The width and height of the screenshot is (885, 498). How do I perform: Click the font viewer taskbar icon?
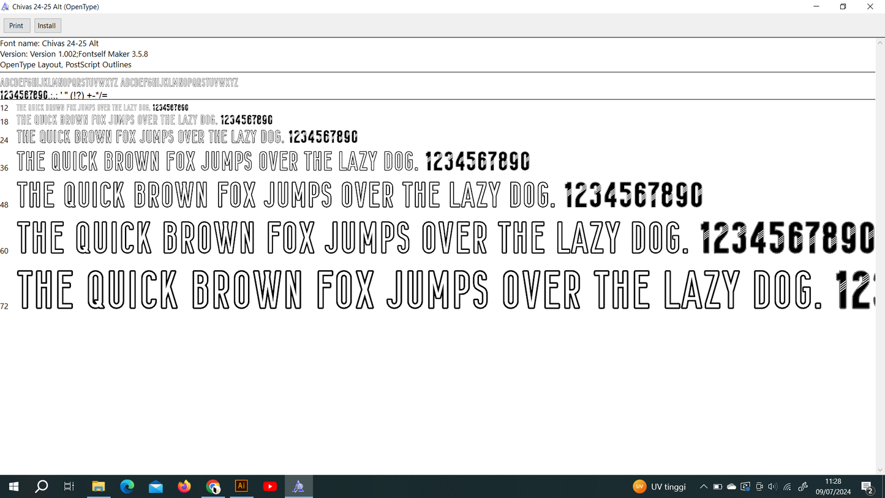coord(298,486)
